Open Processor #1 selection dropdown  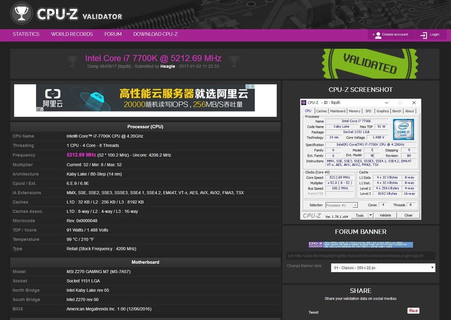coord(342,205)
